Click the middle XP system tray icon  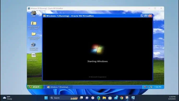tap(148, 87)
